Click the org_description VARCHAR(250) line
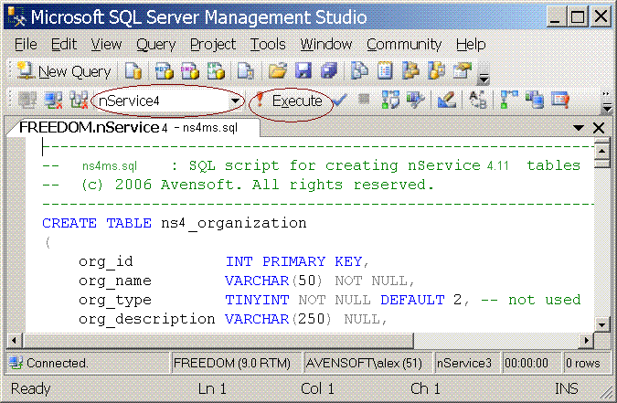The image size is (617, 403). pos(233,319)
